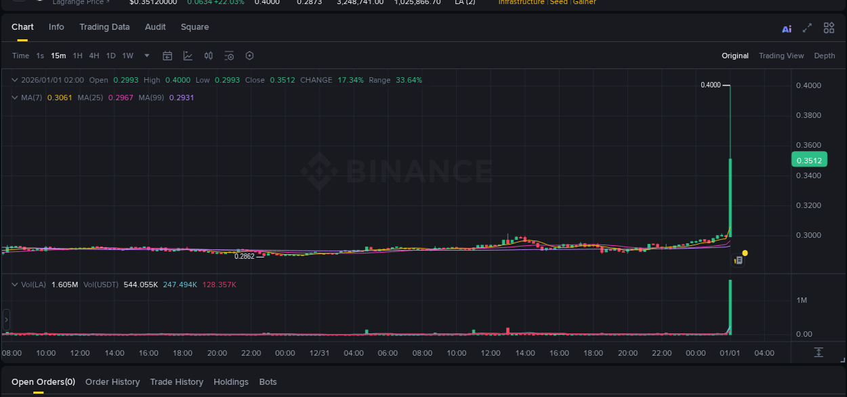Click the news event marker on chart
Viewport: 847px width, 397px height.
[x=739, y=259]
